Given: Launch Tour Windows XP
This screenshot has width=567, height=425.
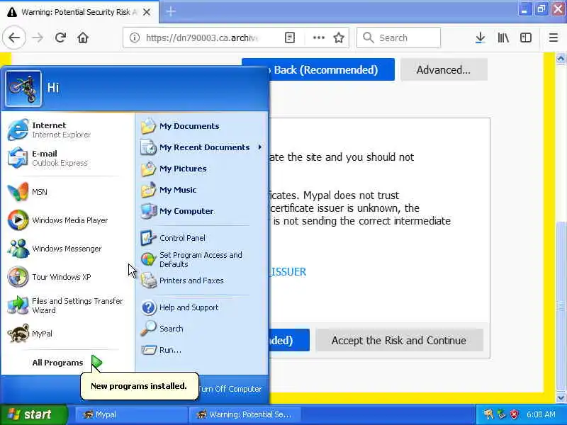Looking at the screenshot, I should coord(67,277).
